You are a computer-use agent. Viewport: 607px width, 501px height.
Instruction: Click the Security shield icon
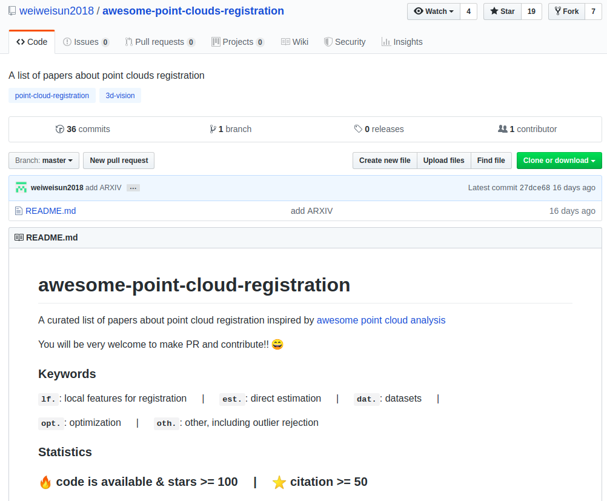[328, 42]
